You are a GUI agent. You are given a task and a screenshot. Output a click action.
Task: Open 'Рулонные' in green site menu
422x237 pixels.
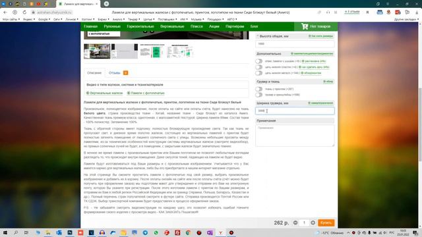112,26
